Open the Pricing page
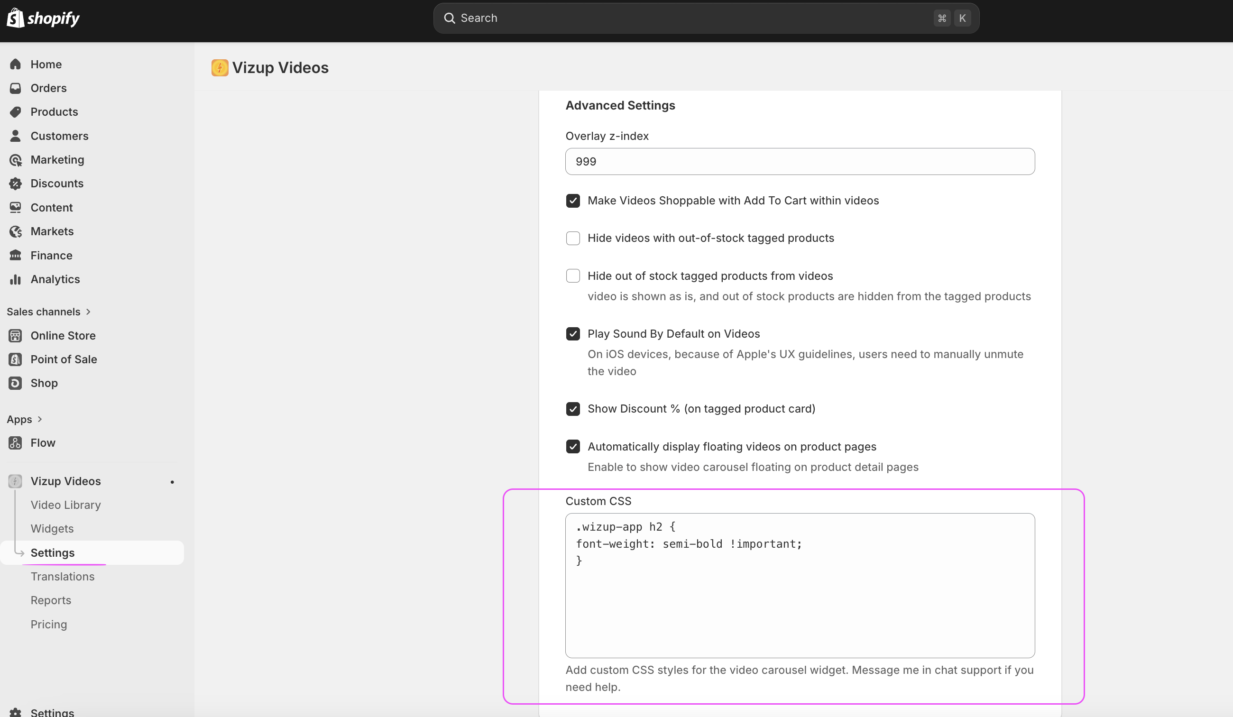 tap(48, 624)
